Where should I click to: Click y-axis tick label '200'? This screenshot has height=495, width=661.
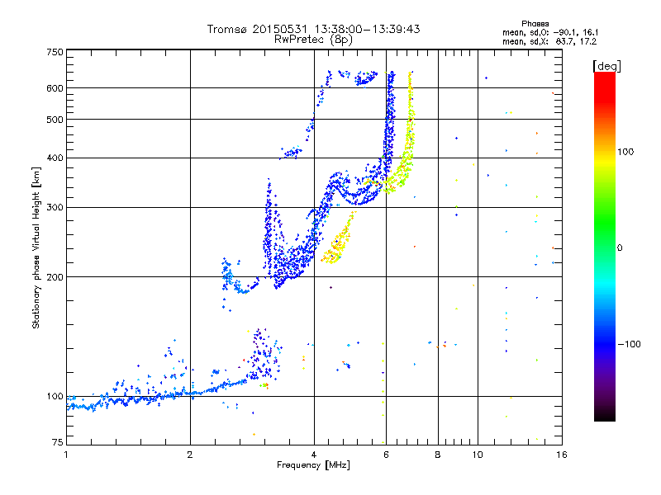click(x=55, y=277)
